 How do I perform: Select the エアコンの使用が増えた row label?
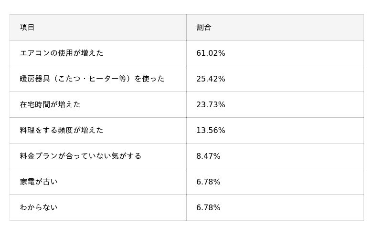62,53
